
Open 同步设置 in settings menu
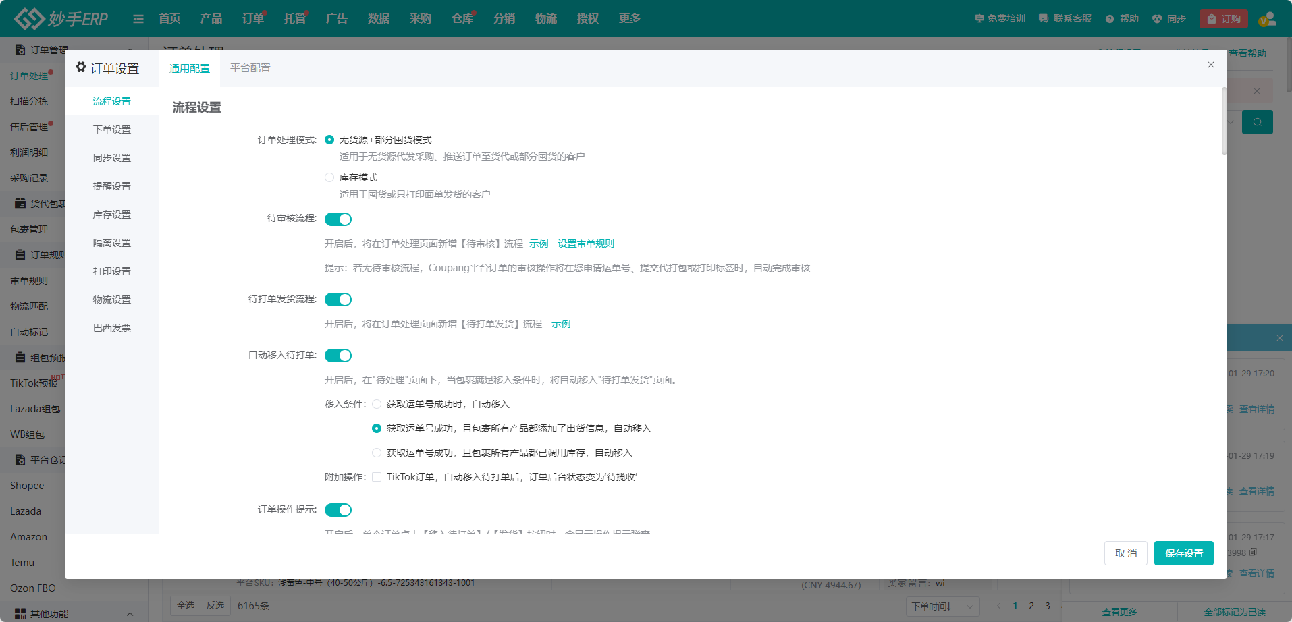tap(112, 158)
